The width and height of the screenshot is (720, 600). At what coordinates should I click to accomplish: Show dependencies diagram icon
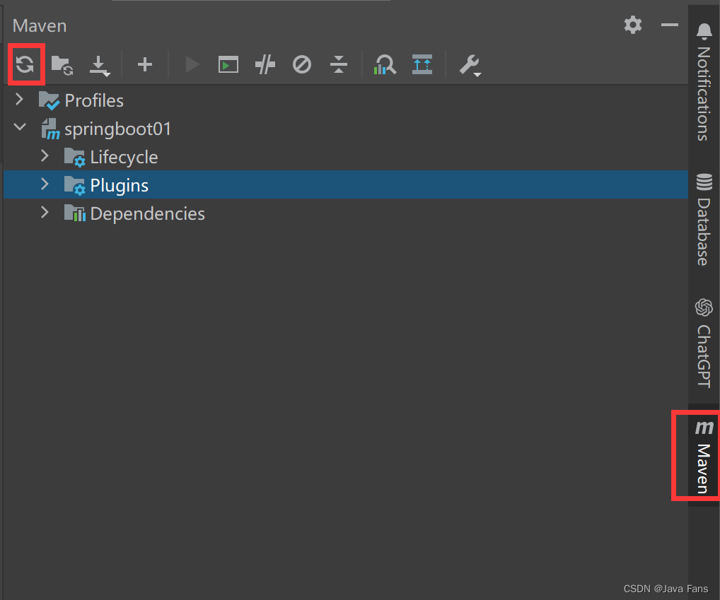pos(422,64)
